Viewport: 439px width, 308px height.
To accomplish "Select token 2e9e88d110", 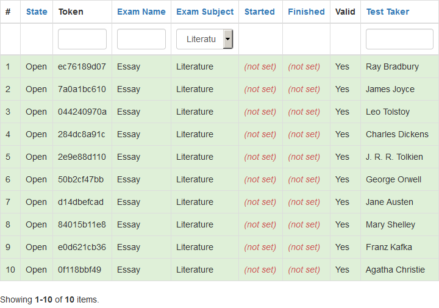I will pyautogui.click(x=82, y=157).
